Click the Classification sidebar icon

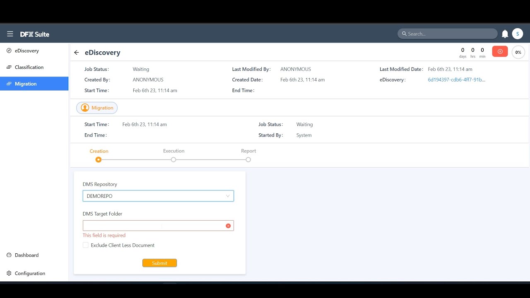(9, 67)
